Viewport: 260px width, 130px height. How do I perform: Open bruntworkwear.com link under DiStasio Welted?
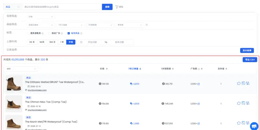point(37,90)
